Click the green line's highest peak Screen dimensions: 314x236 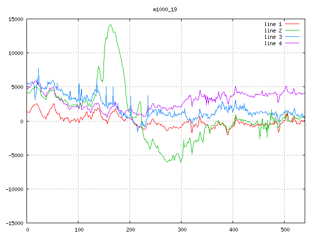tap(110, 25)
